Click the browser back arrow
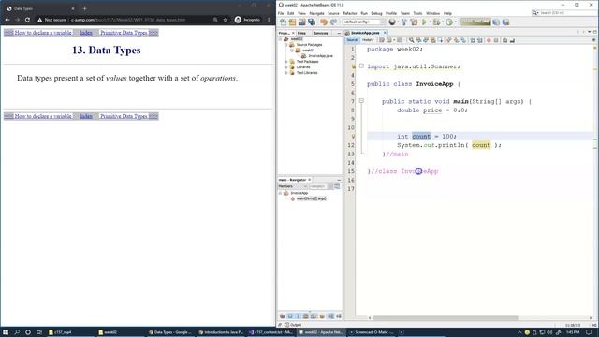The width and height of the screenshot is (599, 337). click(7, 20)
